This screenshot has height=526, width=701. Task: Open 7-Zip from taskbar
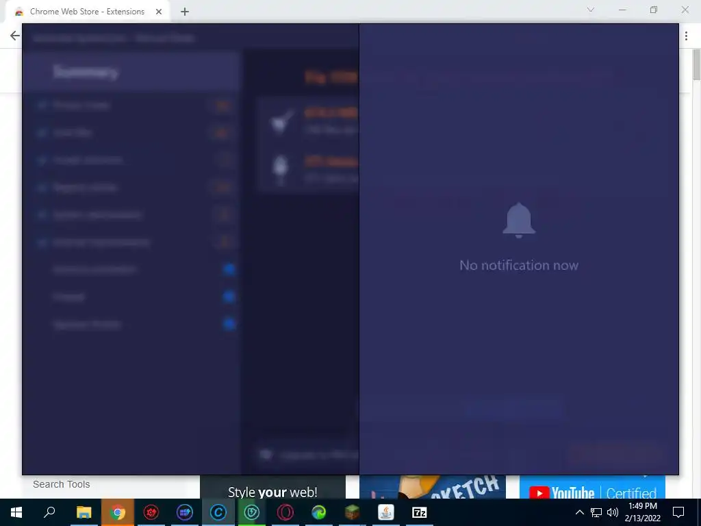click(x=420, y=512)
